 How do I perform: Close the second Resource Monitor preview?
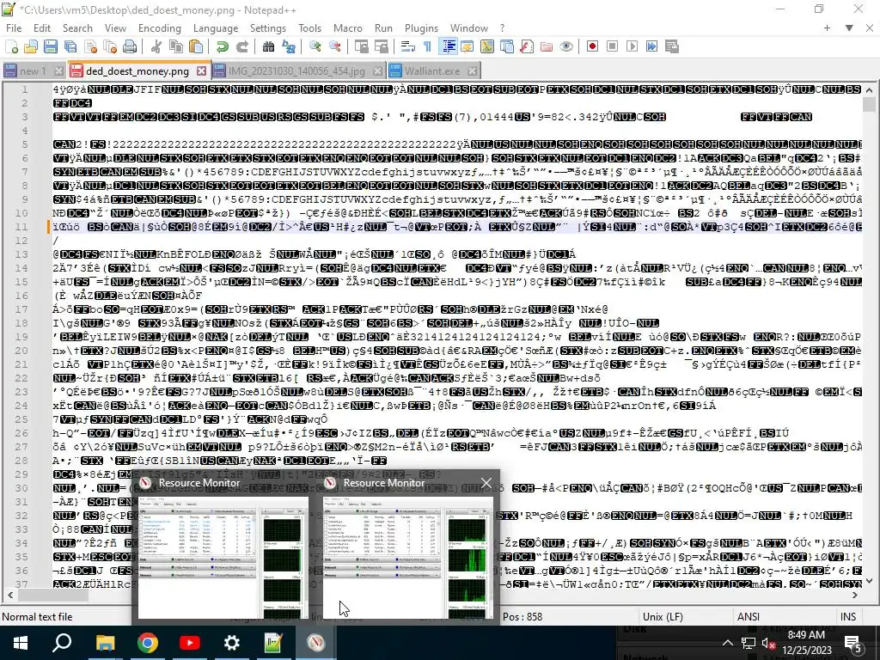click(x=486, y=483)
